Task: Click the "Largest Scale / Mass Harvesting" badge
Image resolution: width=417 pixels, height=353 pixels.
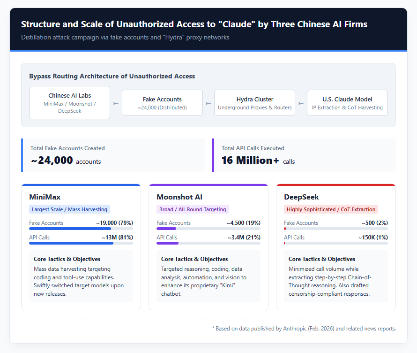Action: 69,209
